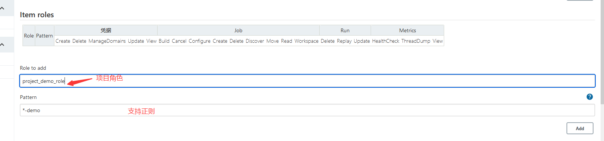The image size is (604, 141).
Task: Click the ManageDomains column label
Action: [x=107, y=41]
